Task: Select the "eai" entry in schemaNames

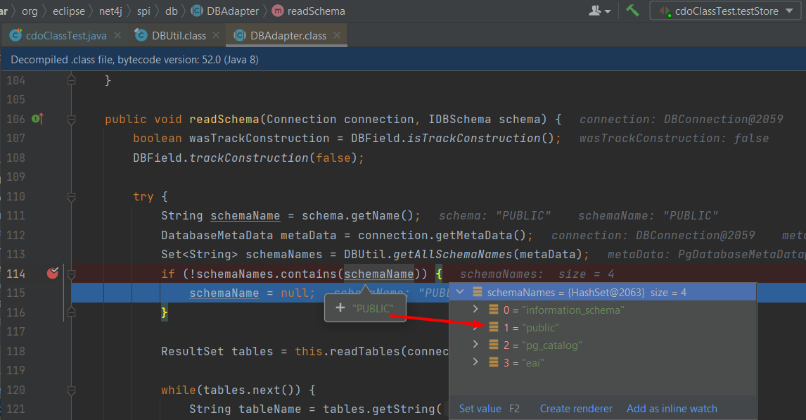Action: tap(533, 362)
